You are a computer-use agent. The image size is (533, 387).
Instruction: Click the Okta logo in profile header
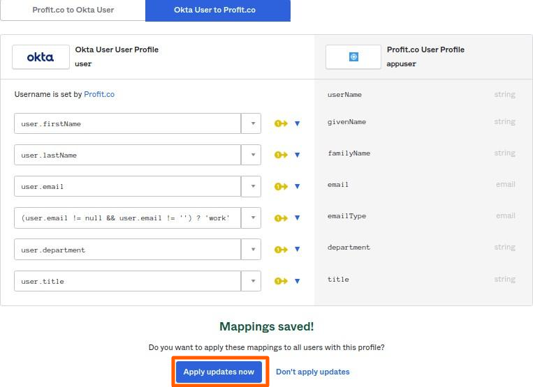[41, 57]
